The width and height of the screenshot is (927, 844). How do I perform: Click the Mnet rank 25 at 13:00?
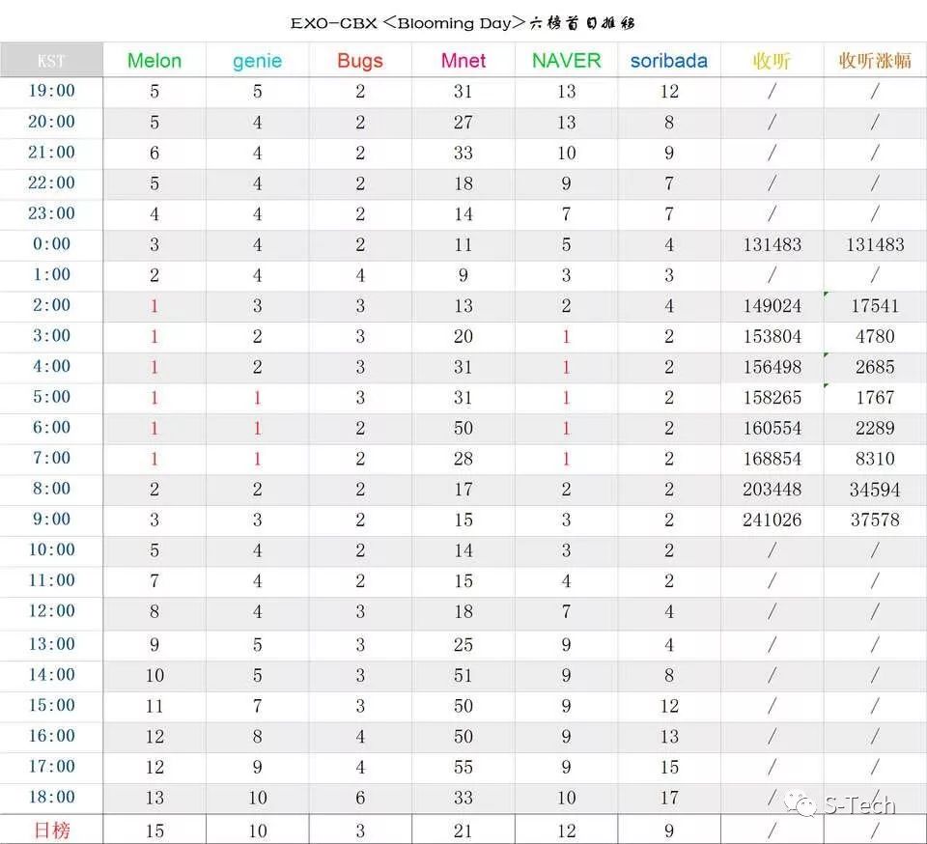click(463, 645)
